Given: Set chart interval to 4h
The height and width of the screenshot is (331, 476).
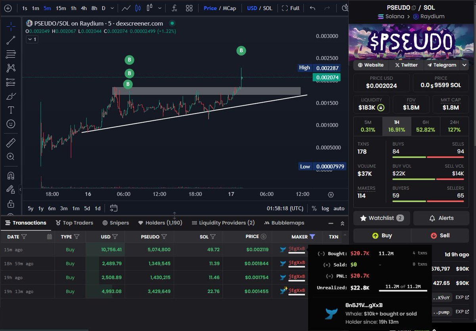Looking at the screenshot, I should [84, 8].
